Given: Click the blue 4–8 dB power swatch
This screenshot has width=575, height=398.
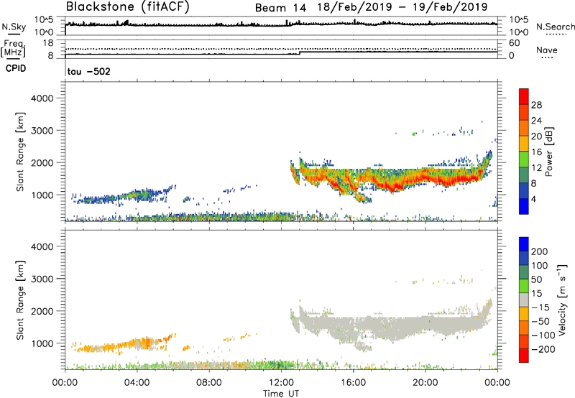Looking at the screenshot, I should (524, 190).
